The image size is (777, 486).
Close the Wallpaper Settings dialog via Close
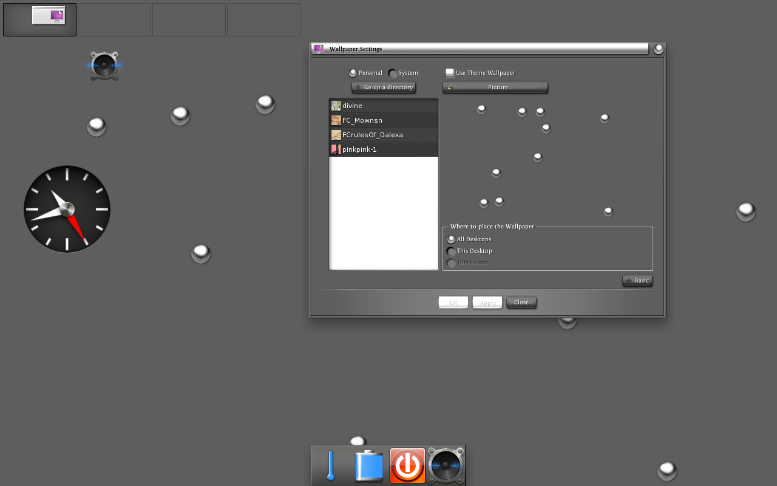(x=521, y=303)
